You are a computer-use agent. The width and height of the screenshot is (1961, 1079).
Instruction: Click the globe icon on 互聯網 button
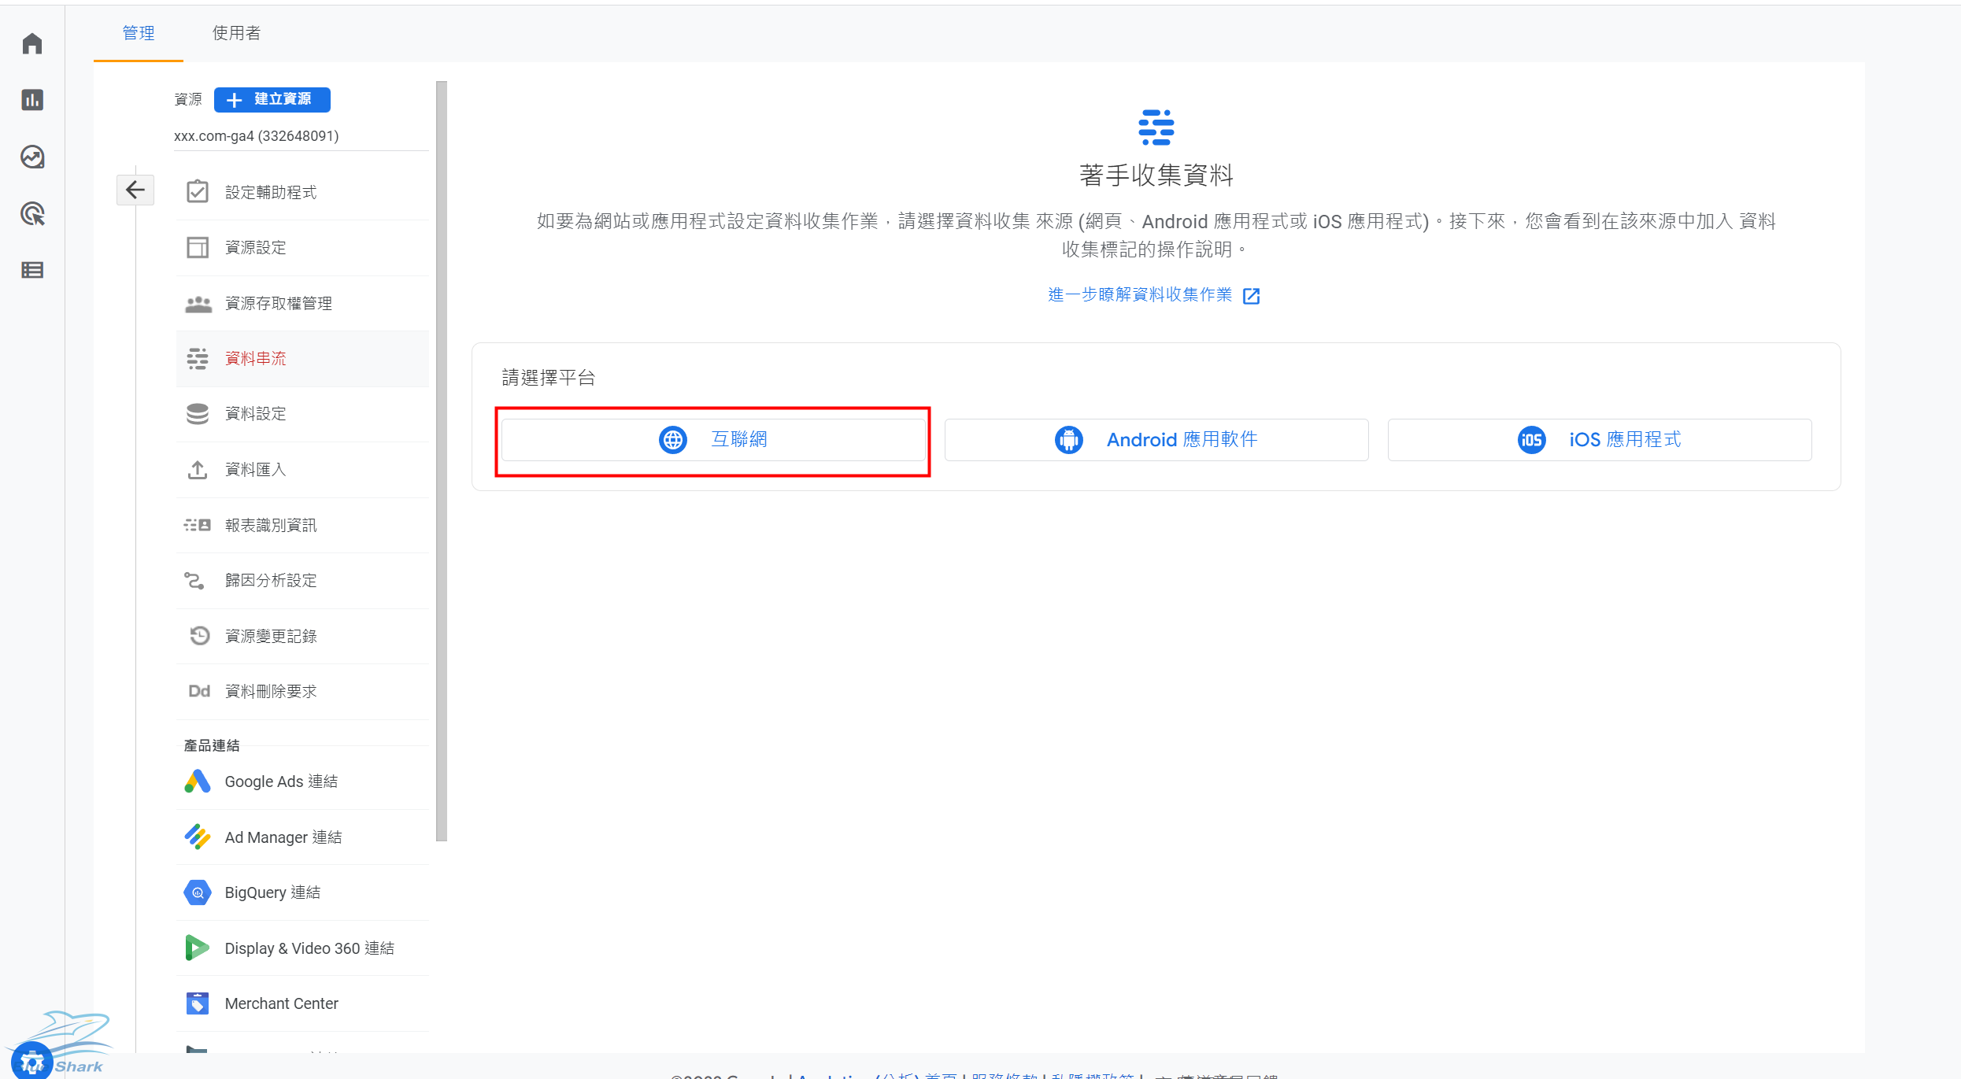coord(673,439)
